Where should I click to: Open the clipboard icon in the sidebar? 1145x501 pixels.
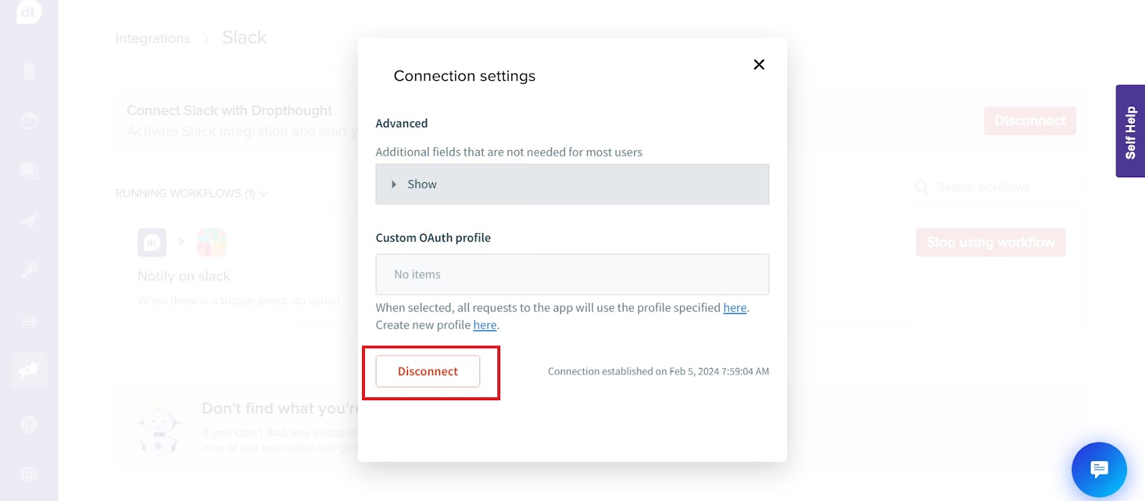click(x=29, y=71)
